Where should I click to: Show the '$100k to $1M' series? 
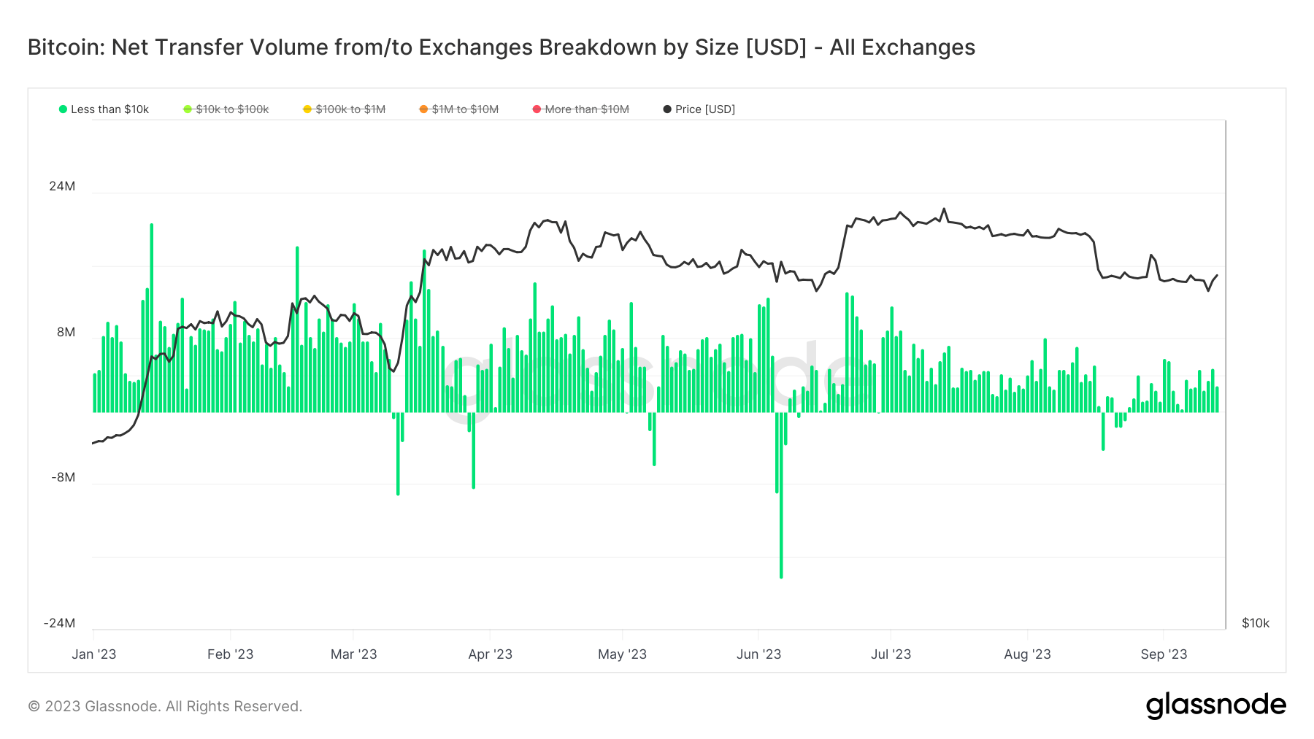(x=350, y=109)
